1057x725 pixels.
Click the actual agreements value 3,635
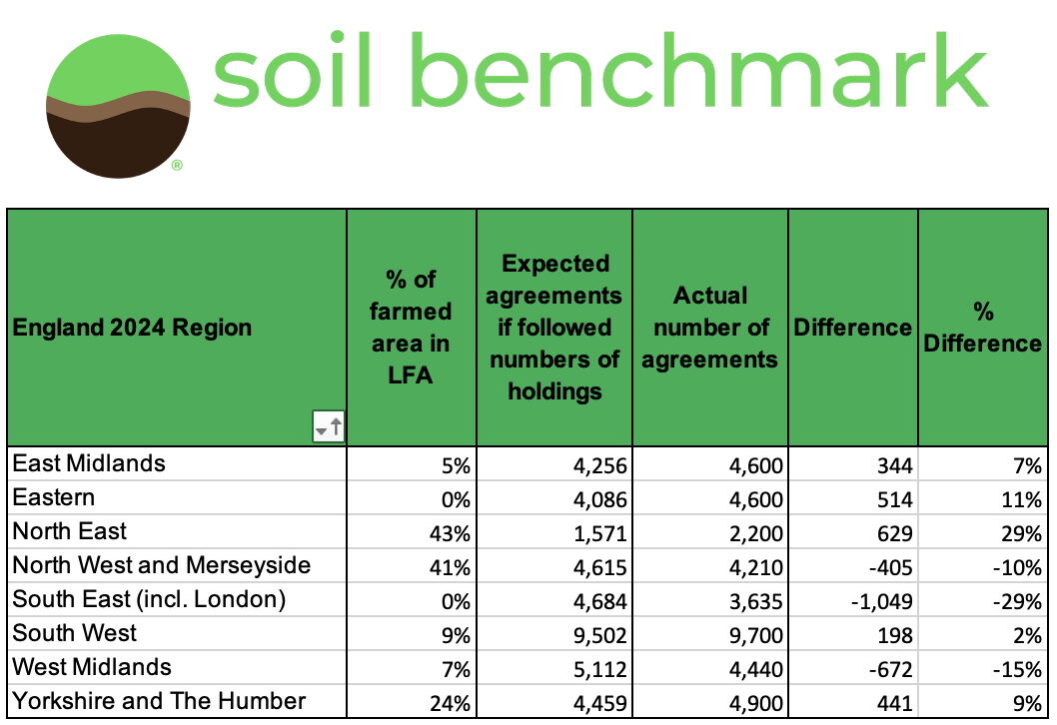point(710,600)
